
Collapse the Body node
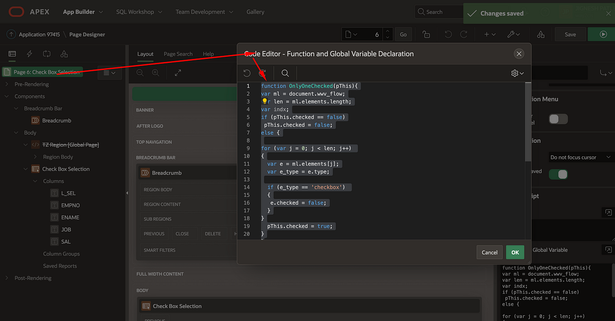pos(16,132)
